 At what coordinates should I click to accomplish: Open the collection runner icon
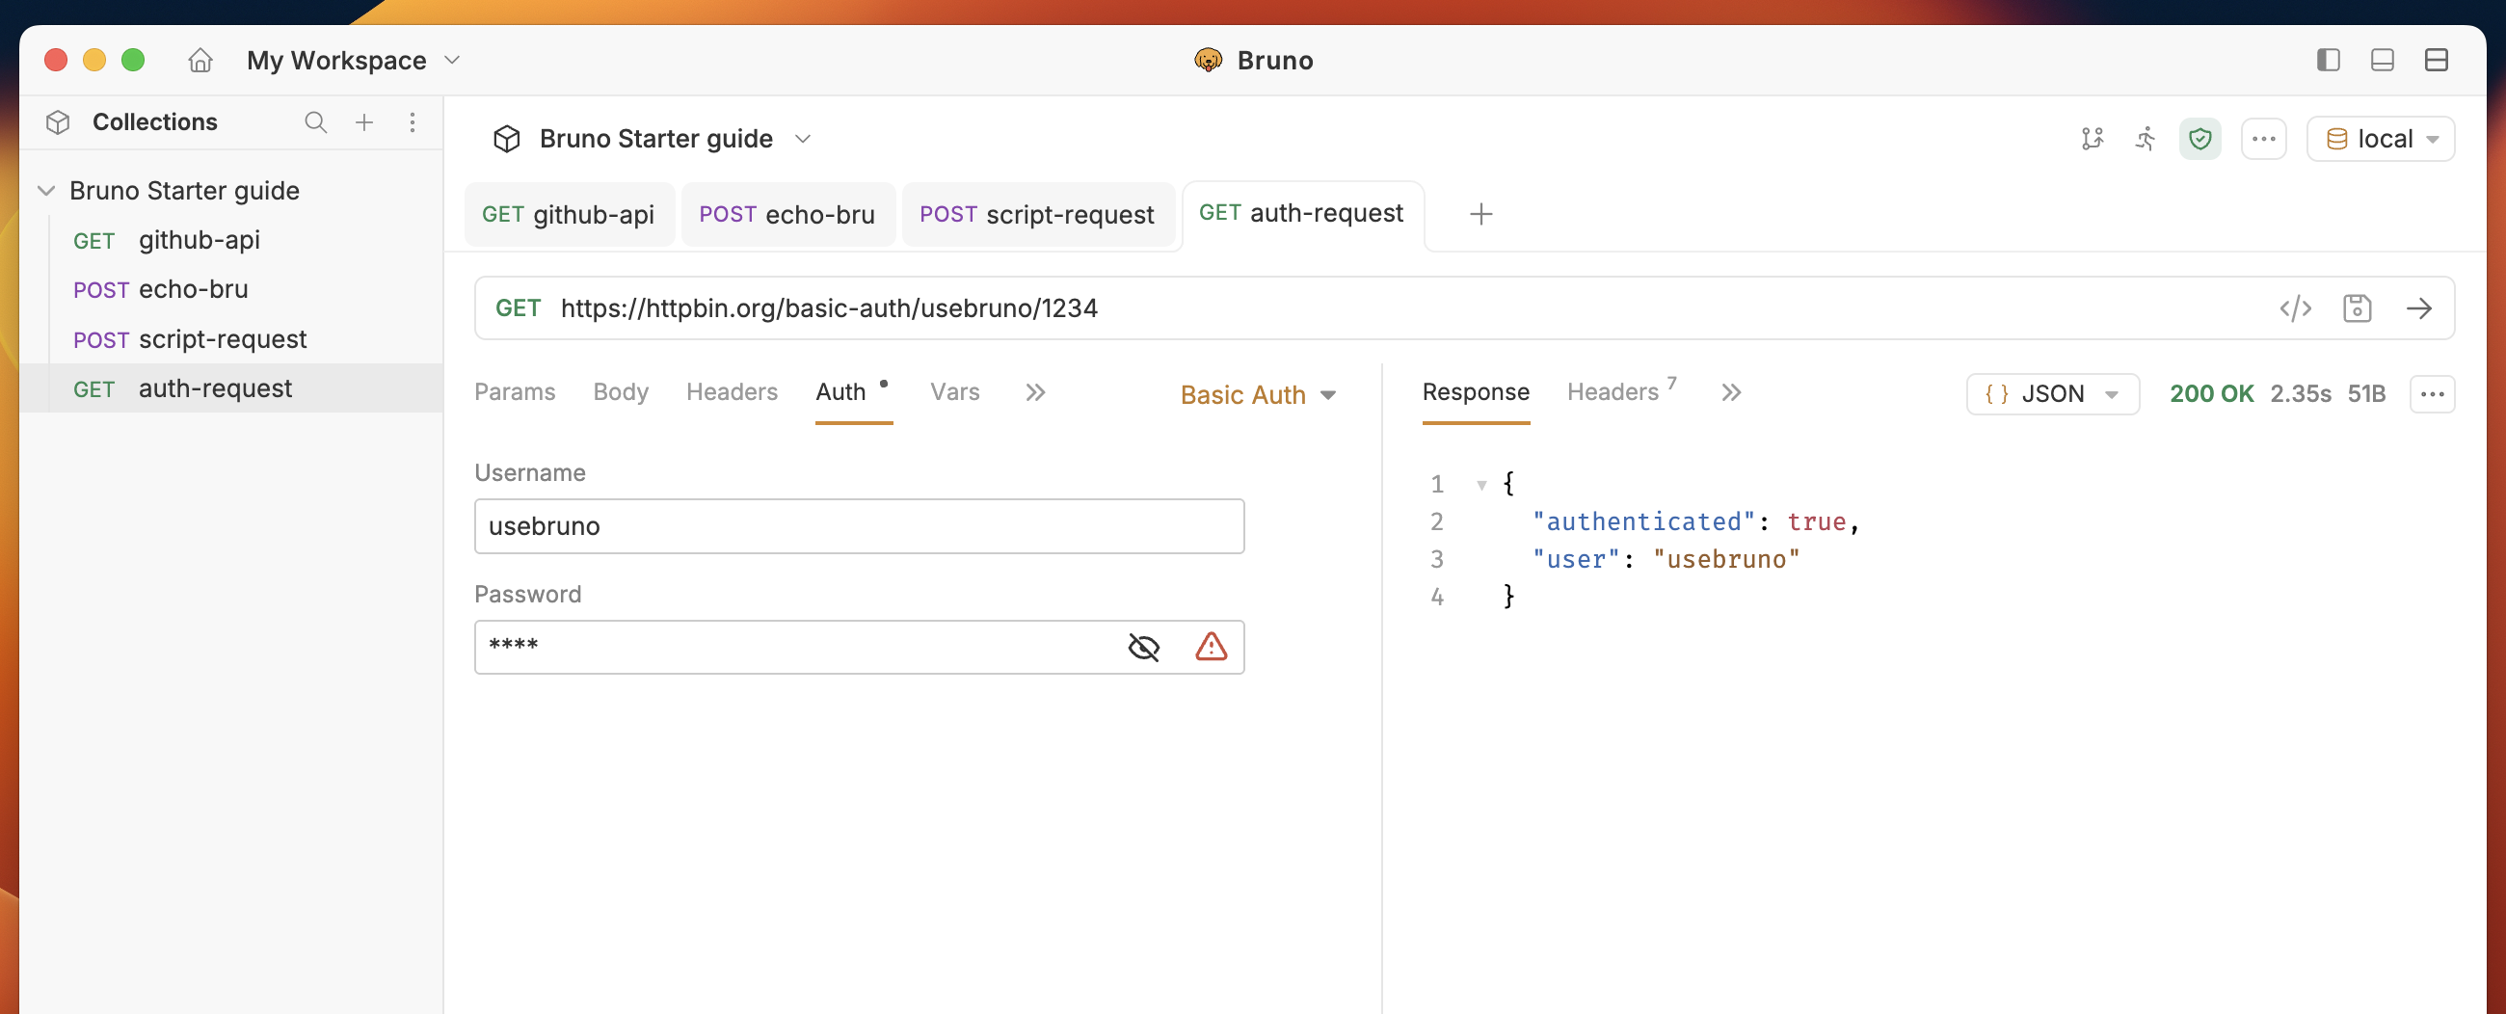[x=2146, y=138]
